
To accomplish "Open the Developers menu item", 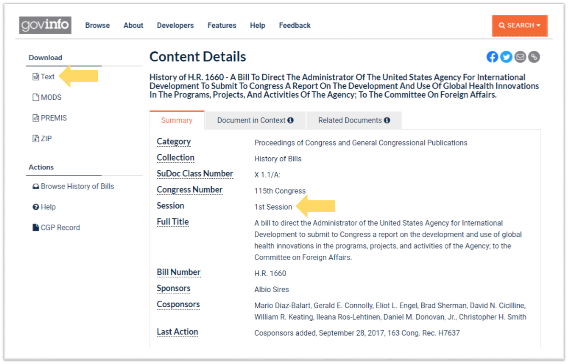I will tap(175, 25).
